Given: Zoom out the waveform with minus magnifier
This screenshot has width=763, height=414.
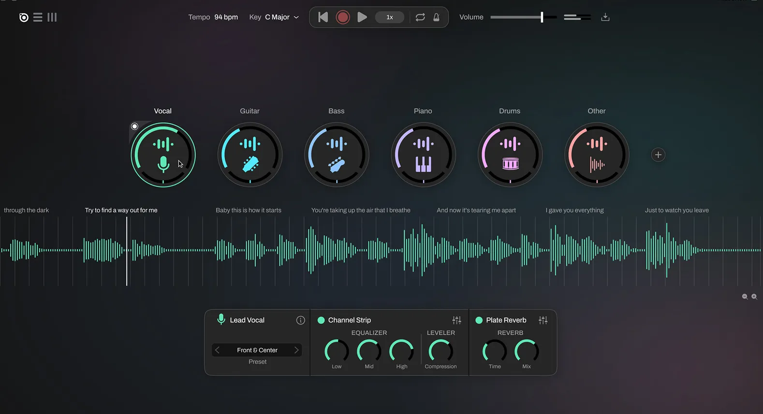Looking at the screenshot, I should (x=745, y=297).
